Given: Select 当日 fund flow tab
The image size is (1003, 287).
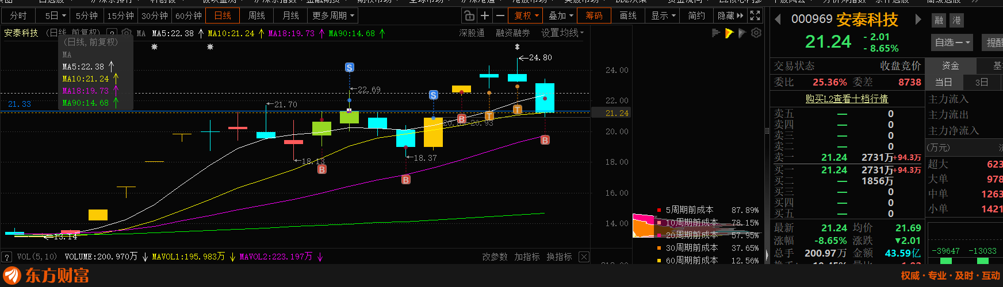Looking at the screenshot, I should click(x=943, y=82).
